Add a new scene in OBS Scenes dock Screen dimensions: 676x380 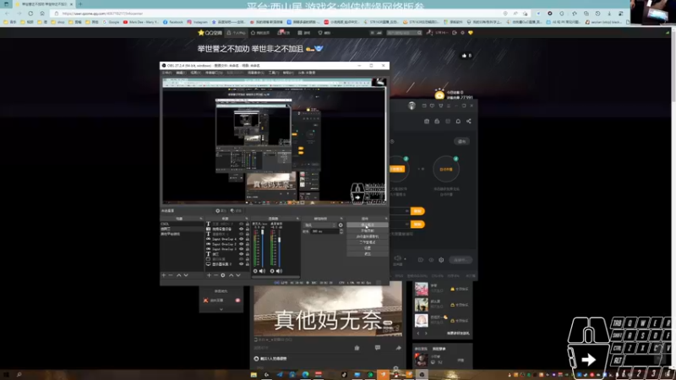163,275
